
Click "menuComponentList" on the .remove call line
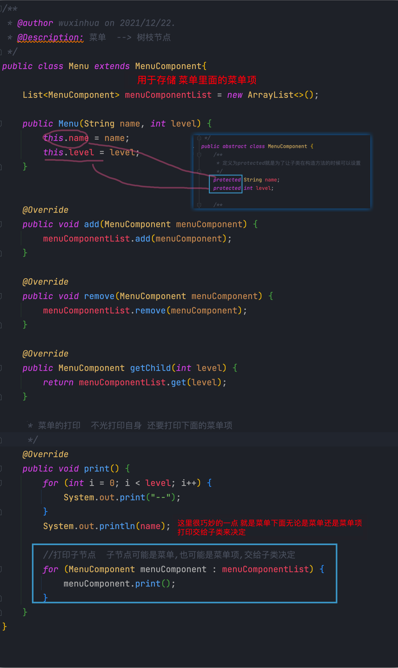(86, 310)
